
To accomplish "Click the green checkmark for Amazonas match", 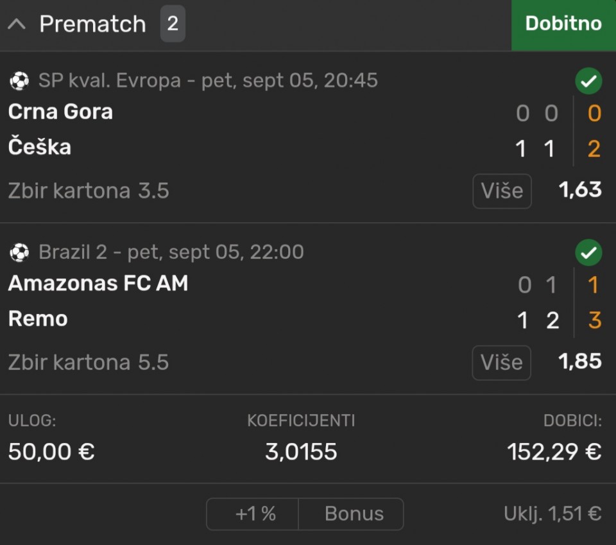I will (588, 253).
